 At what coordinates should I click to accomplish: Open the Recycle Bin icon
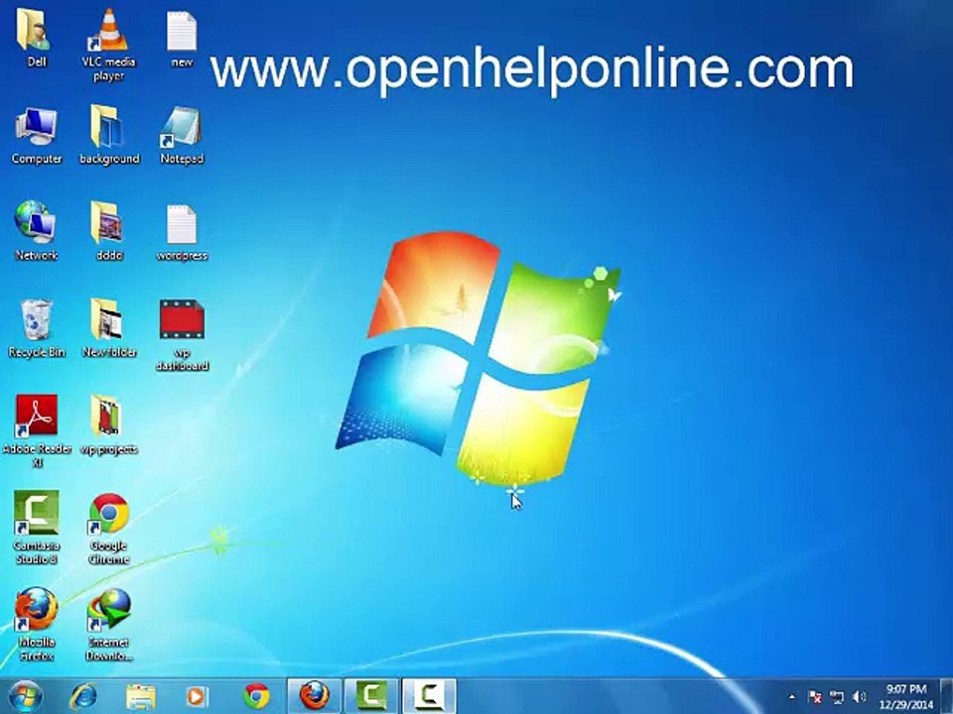(36, 328)
